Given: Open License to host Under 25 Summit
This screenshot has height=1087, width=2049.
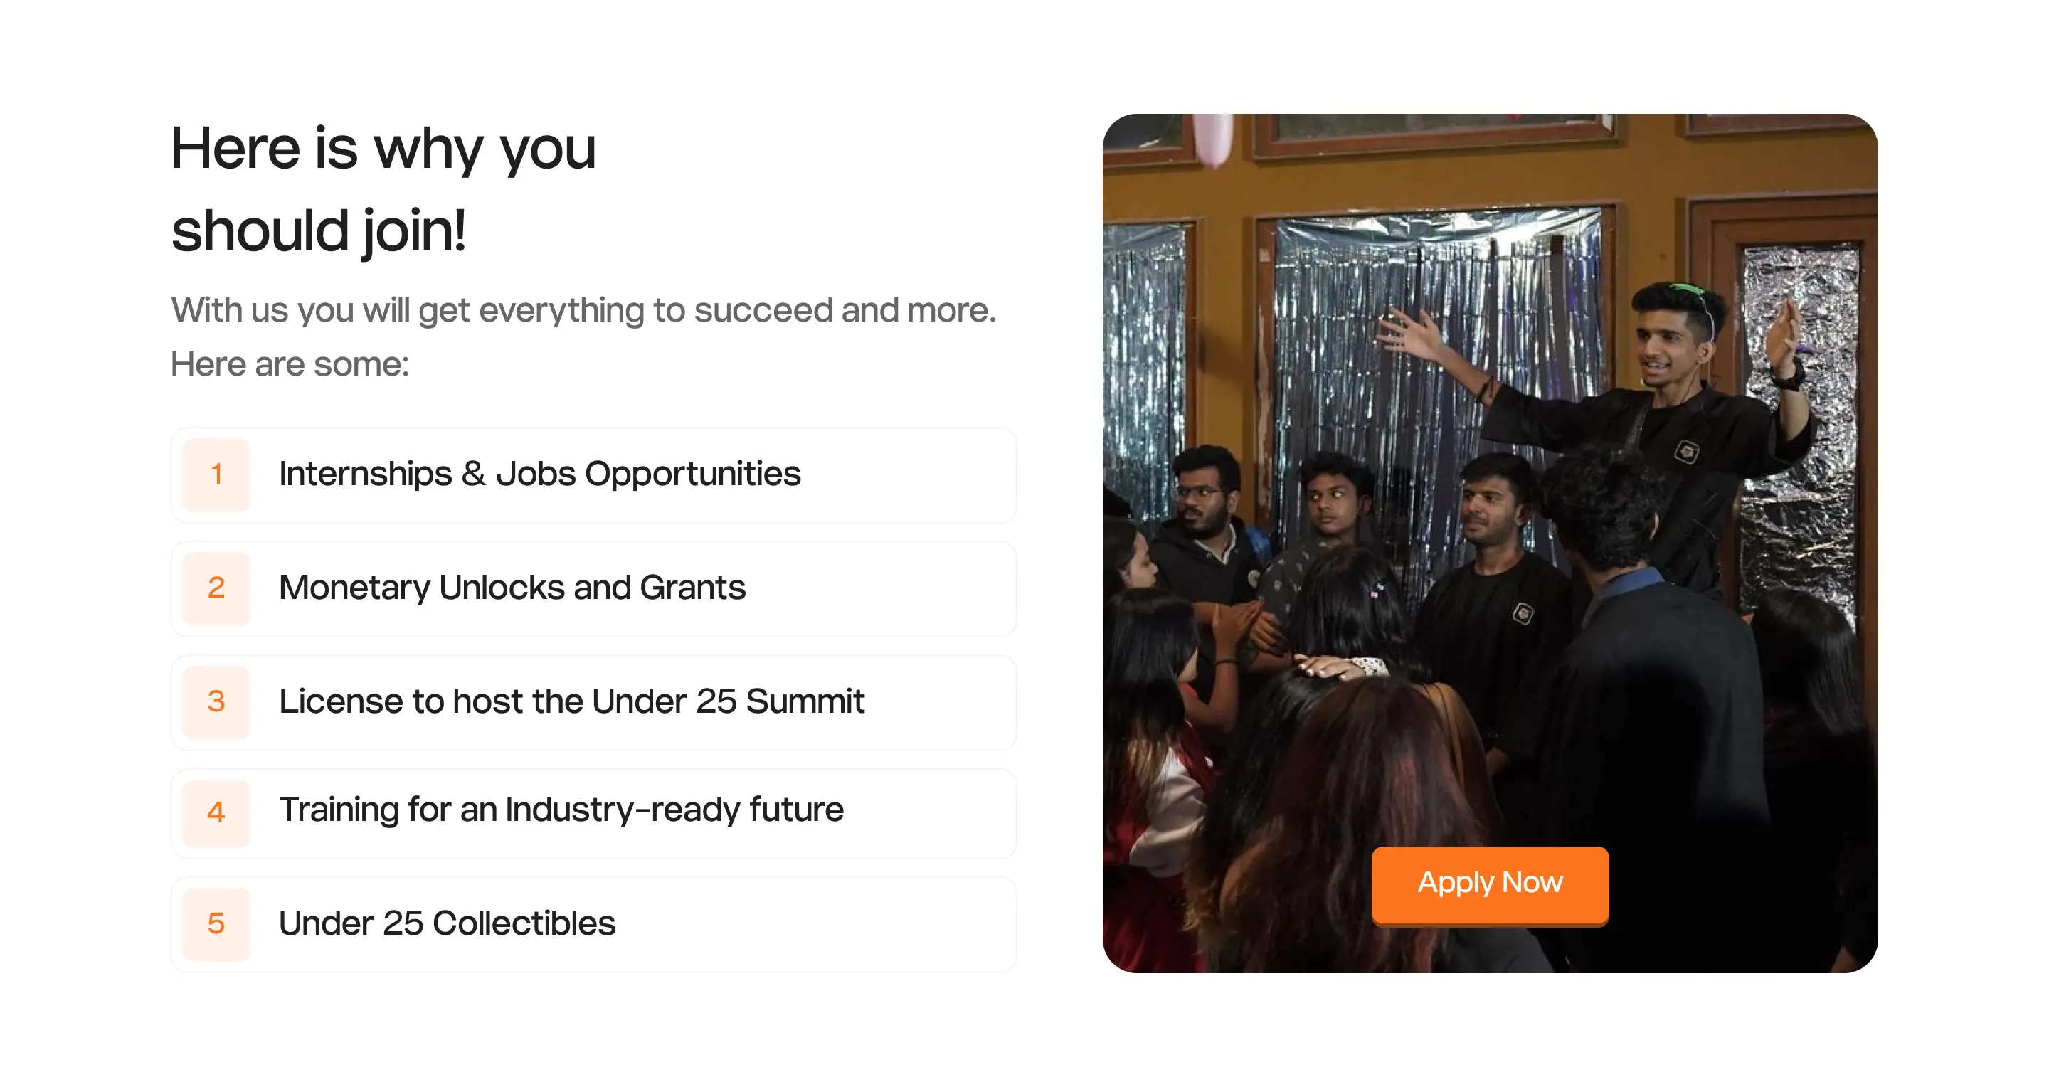Looking at the screenshot, I should (594, 702).
